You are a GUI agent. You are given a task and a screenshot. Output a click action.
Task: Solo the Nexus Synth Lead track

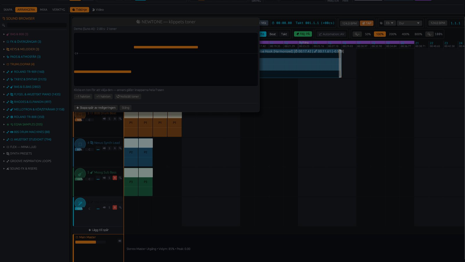pos(109,148)
